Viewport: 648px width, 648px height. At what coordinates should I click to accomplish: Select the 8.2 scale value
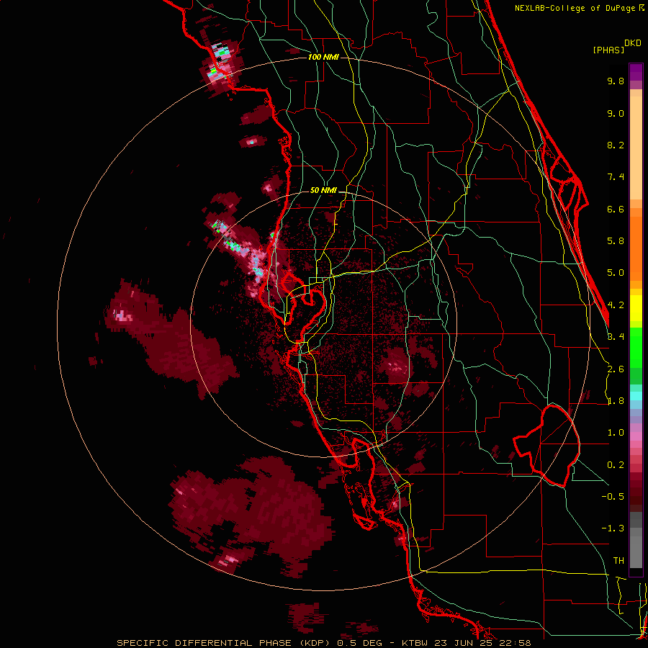click(616, 145)
